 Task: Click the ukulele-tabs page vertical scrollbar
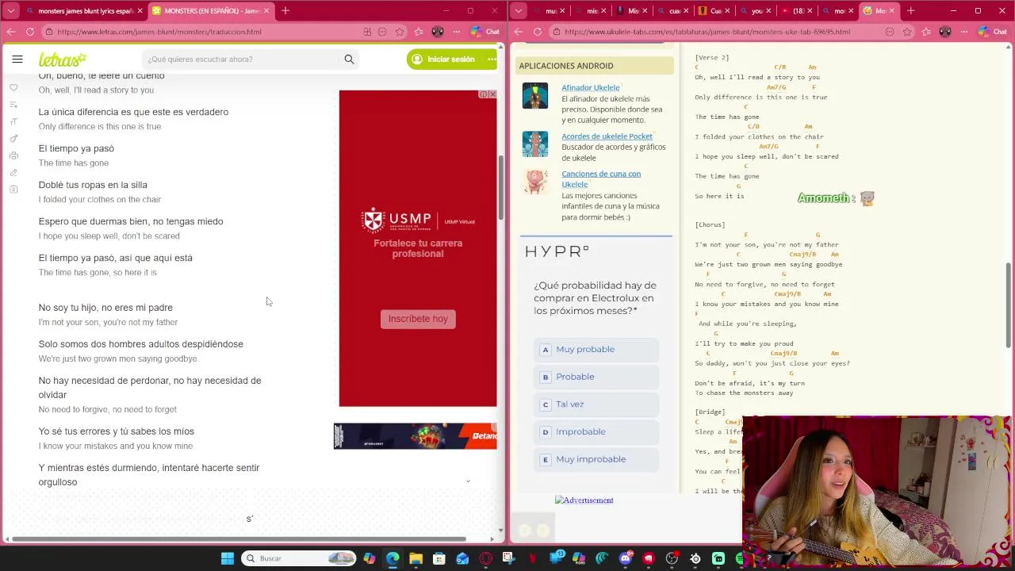[x=1009, y=305]
